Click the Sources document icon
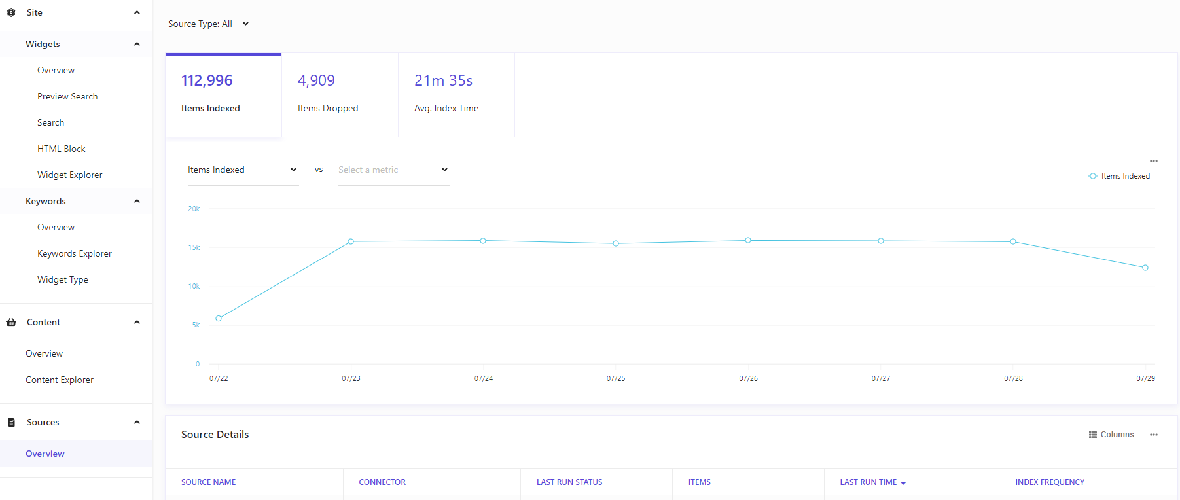1180x500 pixels. click(x=11, y=422)
